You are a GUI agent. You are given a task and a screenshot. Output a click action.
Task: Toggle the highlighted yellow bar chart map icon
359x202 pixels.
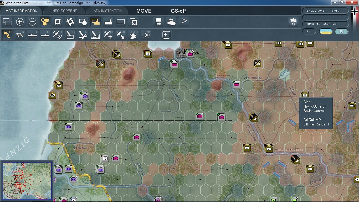(95, 22)
